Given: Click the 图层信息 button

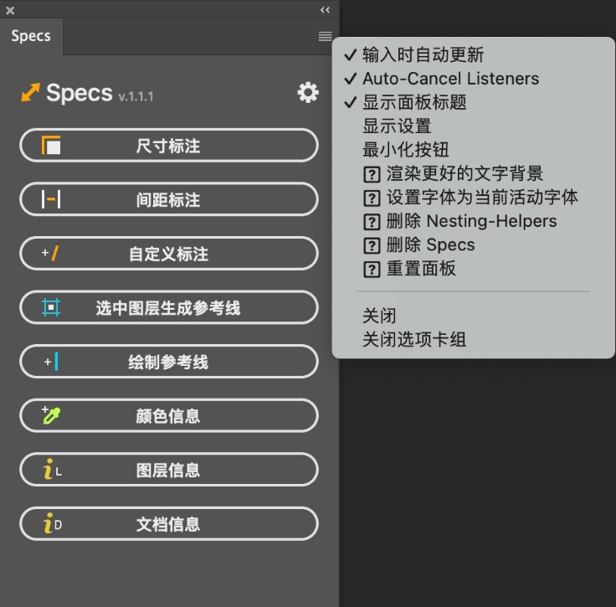Looking at the screenshot, I should tap(168, 470).
